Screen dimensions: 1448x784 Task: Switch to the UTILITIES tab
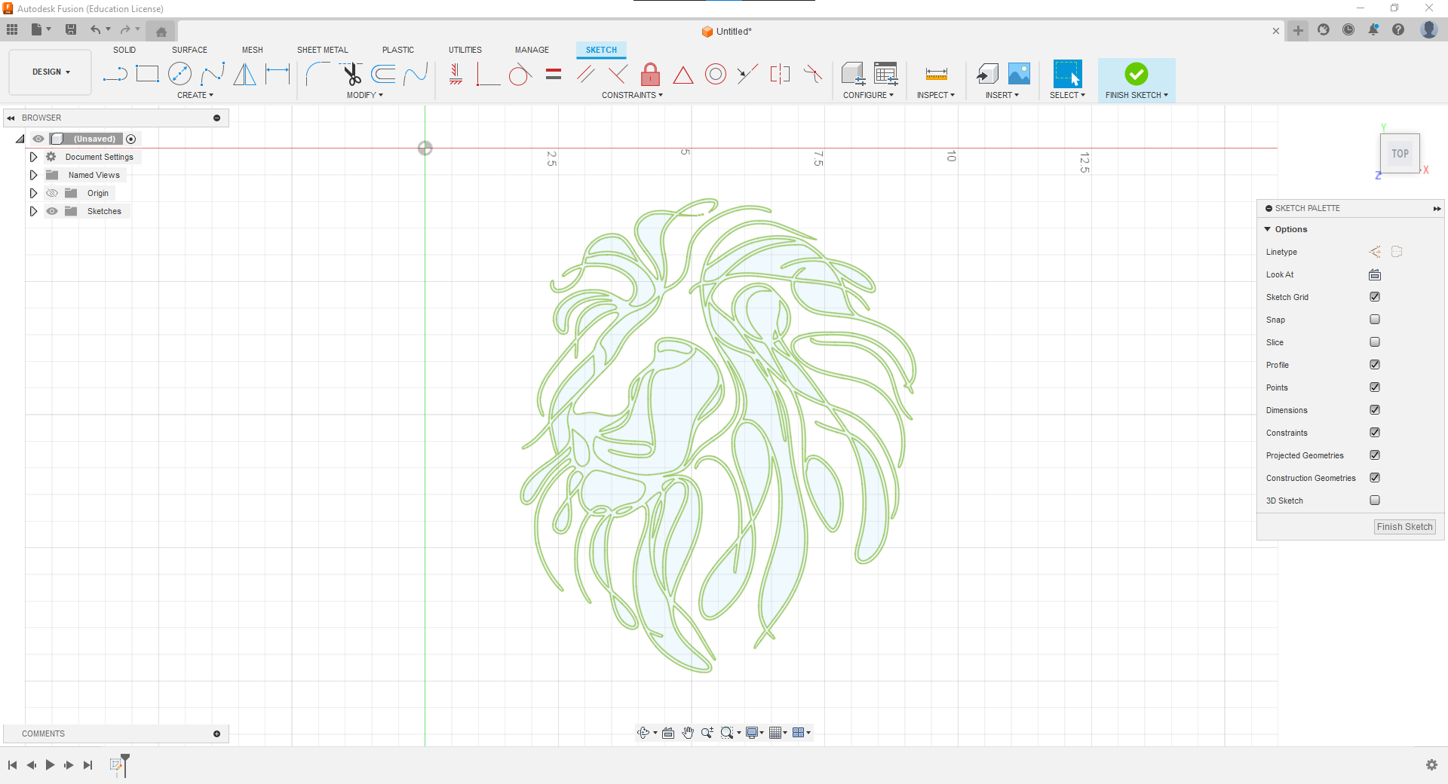[x=465, y=50]
